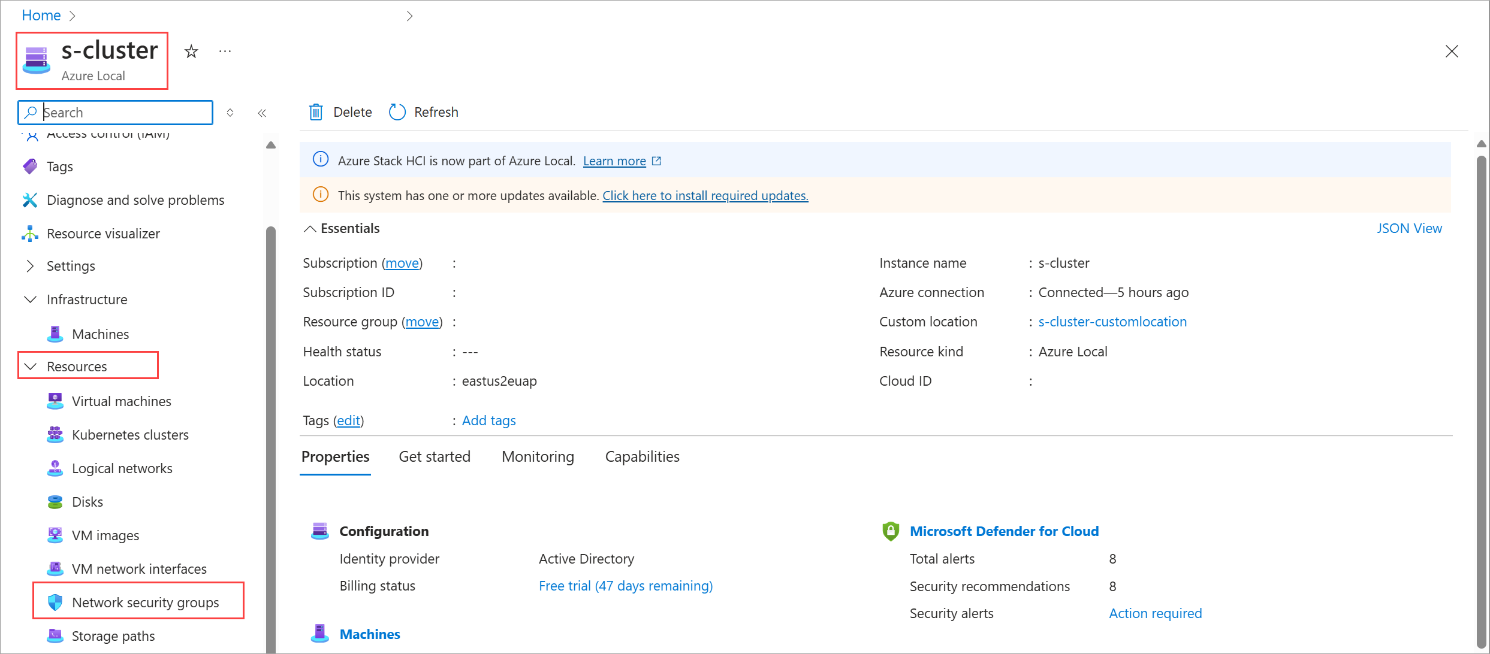Switch to the Monitoring tab
The image size is (1490, 654).
[x=538, y=457]
